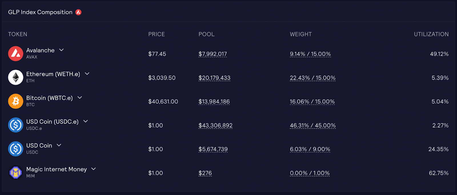
Task: Click the Magic Internet Money pixel logo
Action: (x=16, y=173)
